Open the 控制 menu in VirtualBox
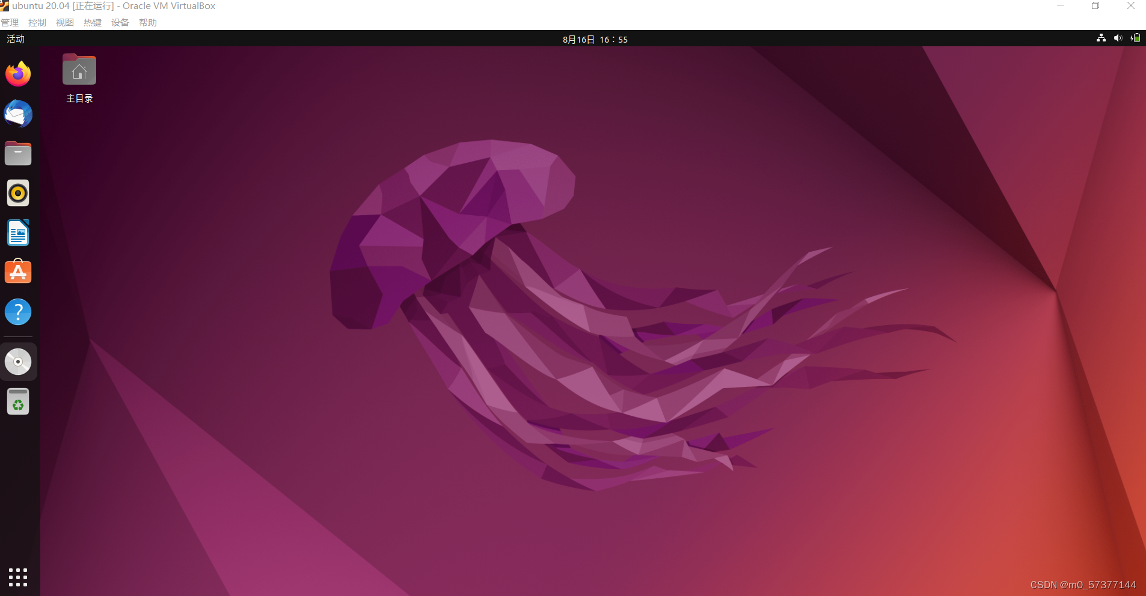The width and height of the screenshot is (1146, 596). point(37,23)
